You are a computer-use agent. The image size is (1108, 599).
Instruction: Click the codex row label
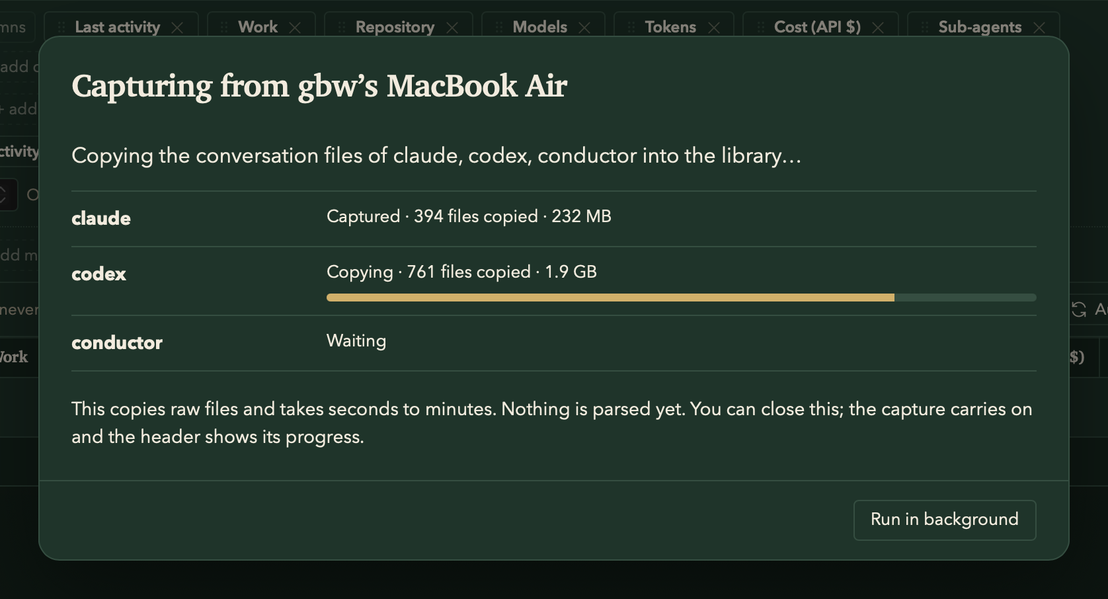click(x=99, y=274)
